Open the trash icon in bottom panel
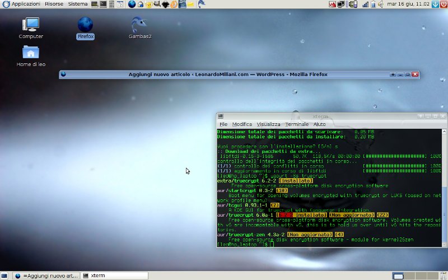Screen dimensions: 448x280 coord(444,276)
